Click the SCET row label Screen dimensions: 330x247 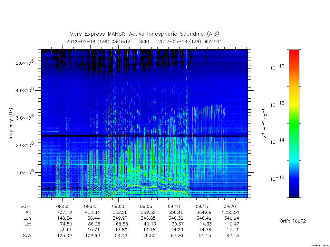tap(26, 207)
